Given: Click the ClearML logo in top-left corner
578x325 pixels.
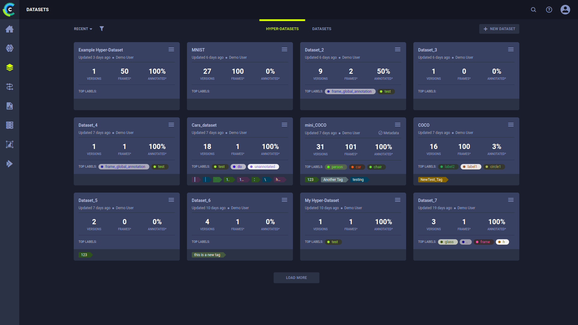Looking at the screenshot, I should [x=10, y=10].
